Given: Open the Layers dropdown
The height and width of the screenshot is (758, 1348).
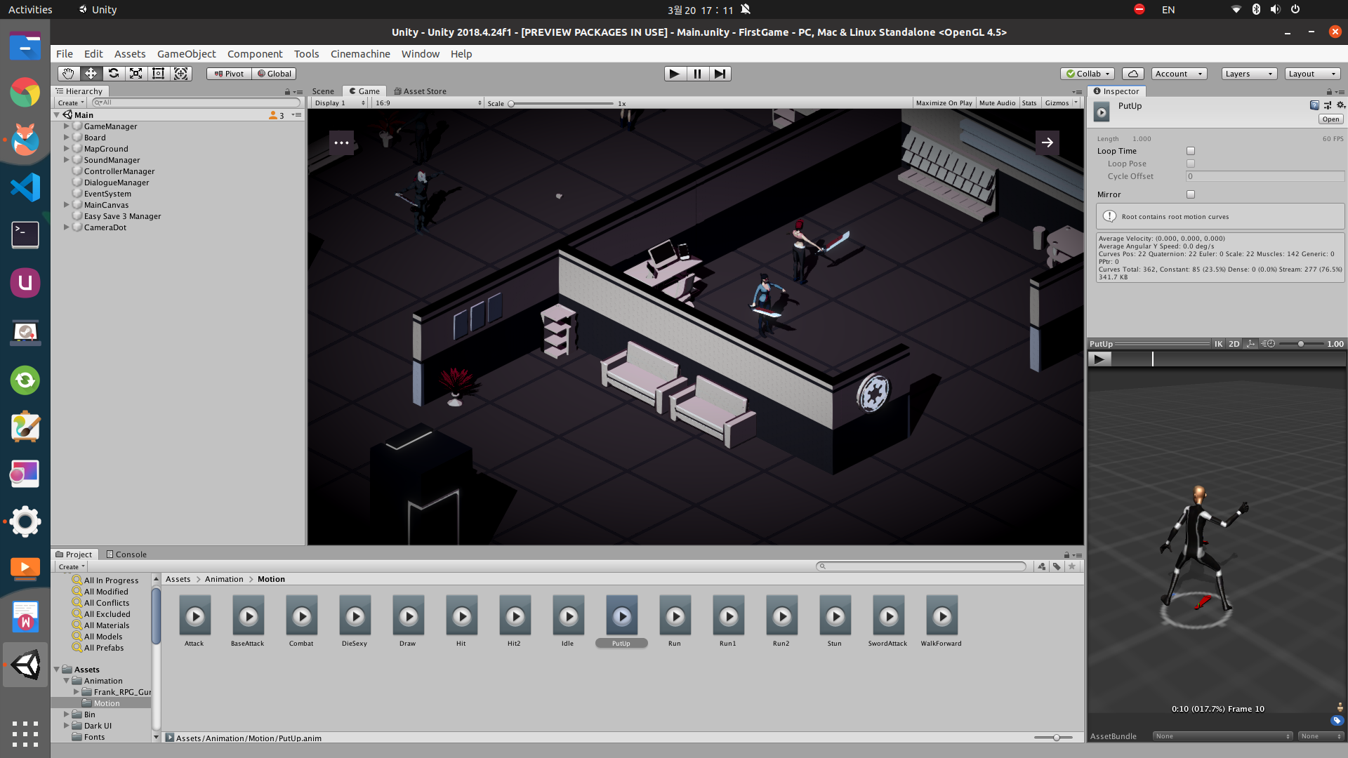Looking at the screenshot, I should [1249, 74].
